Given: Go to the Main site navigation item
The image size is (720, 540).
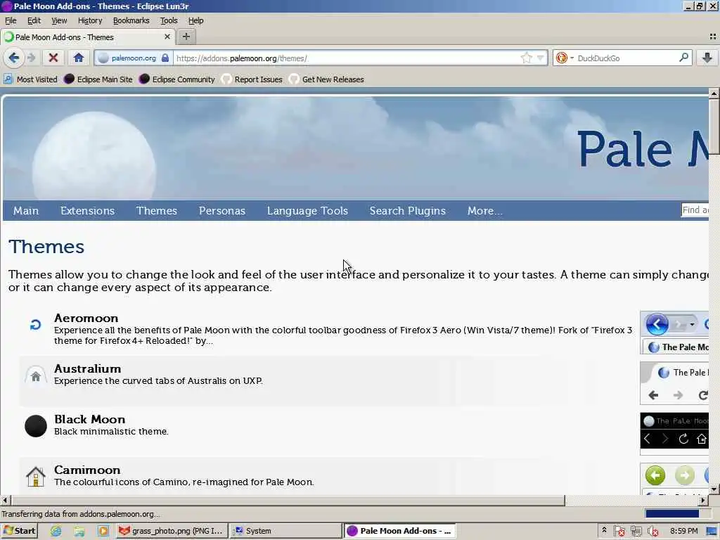Looking at the screenshot, I should 26,211.
